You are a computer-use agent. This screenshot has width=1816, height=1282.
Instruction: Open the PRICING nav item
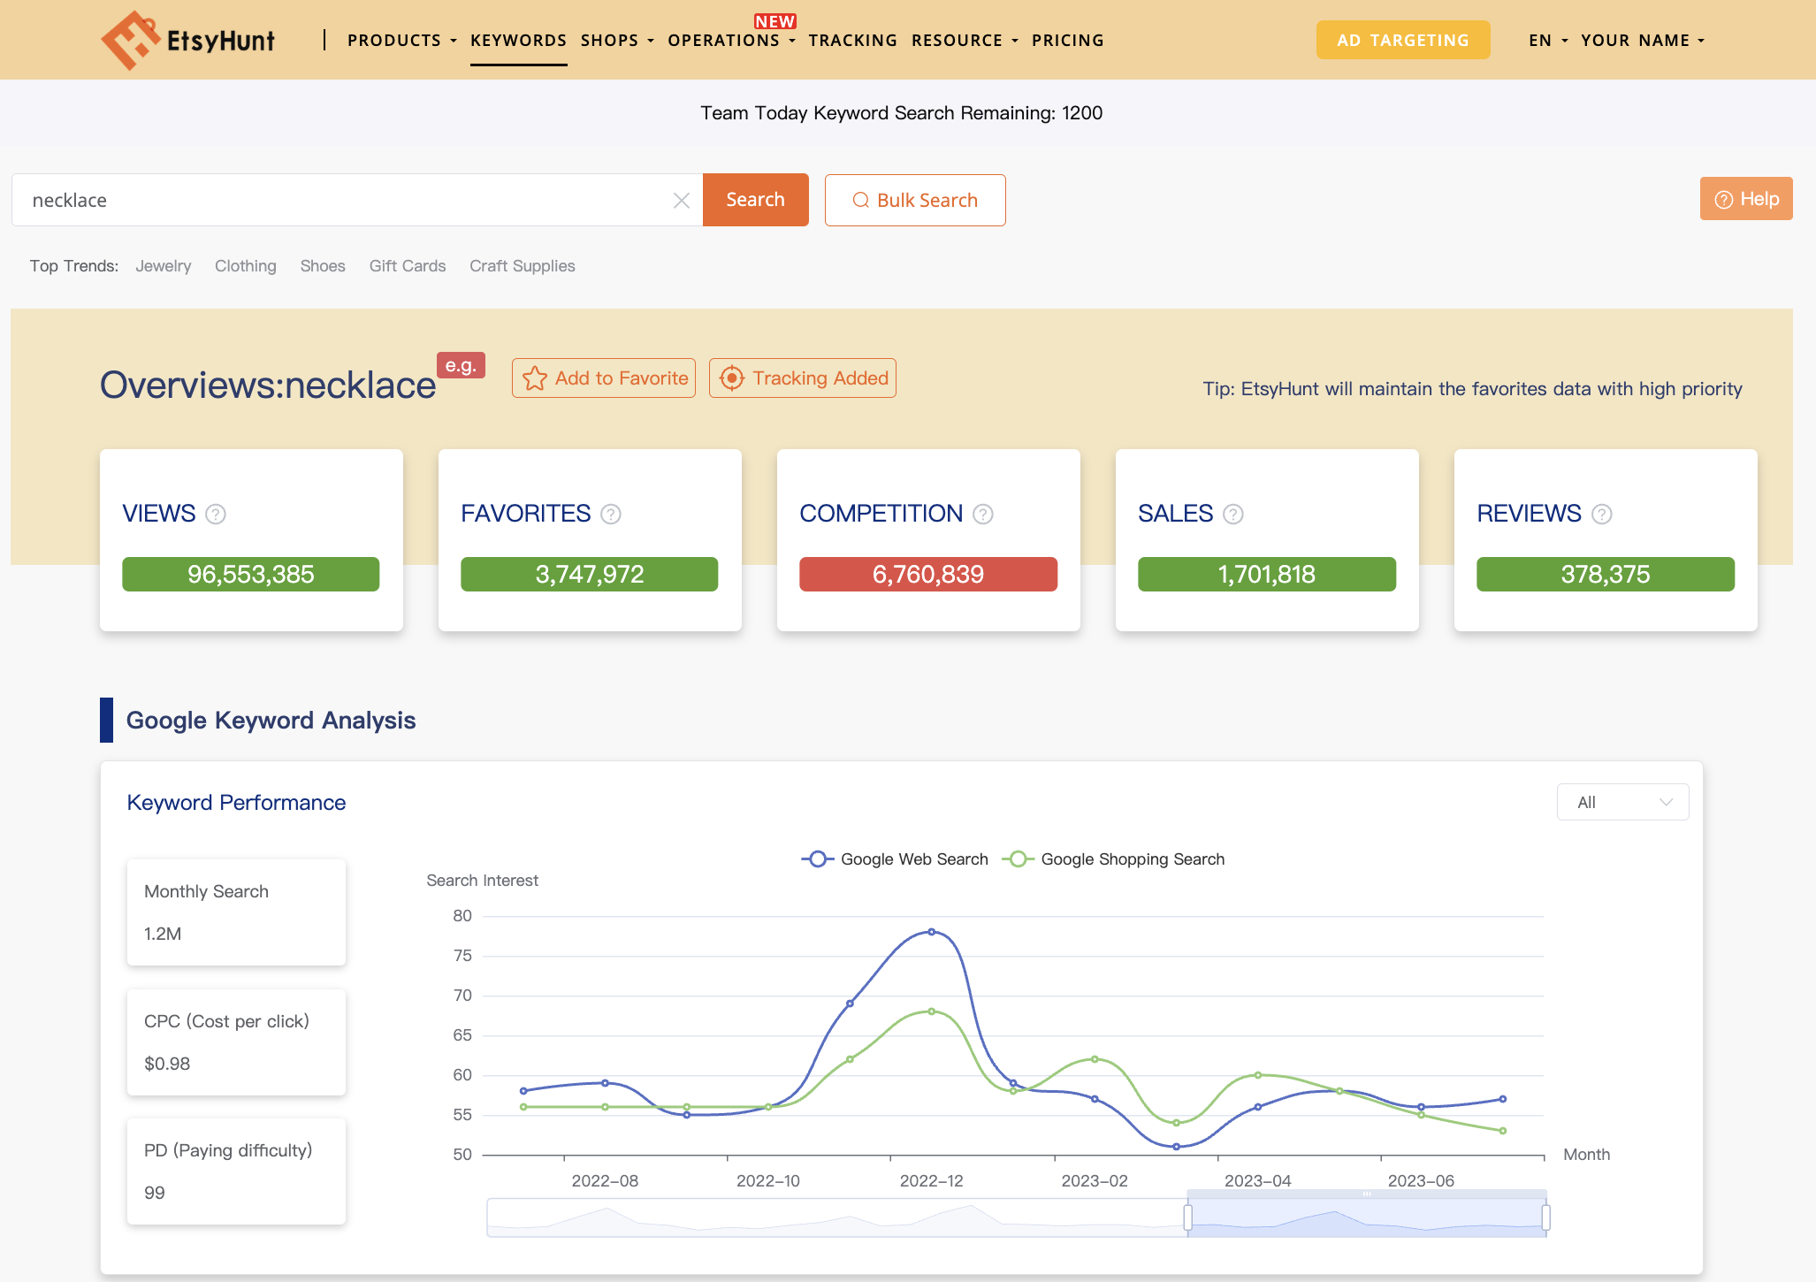(x=1067, y=41)
